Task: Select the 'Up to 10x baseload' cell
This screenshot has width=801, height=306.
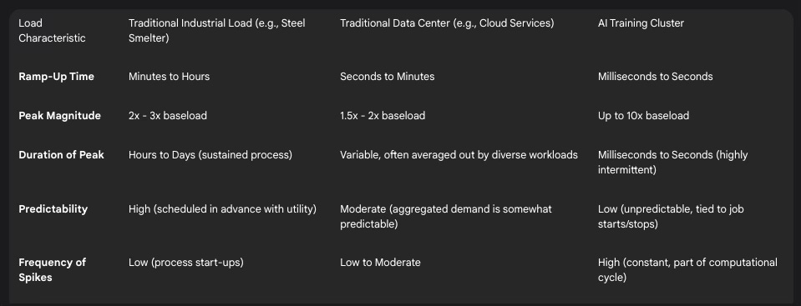Action: click(x=643, y=116)
